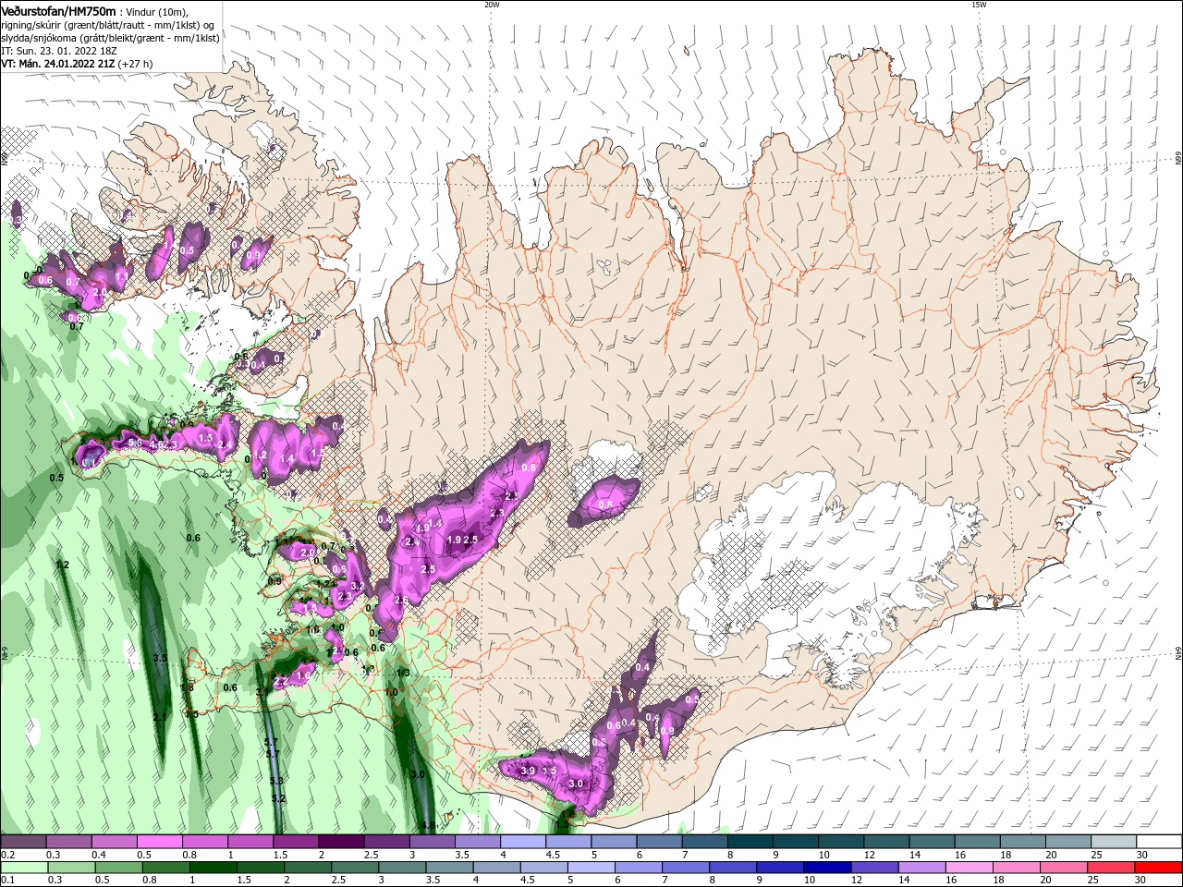Click the 1.9 snowfall value in the central purple area
1183x887 pixels.
[x=454, y=540]
